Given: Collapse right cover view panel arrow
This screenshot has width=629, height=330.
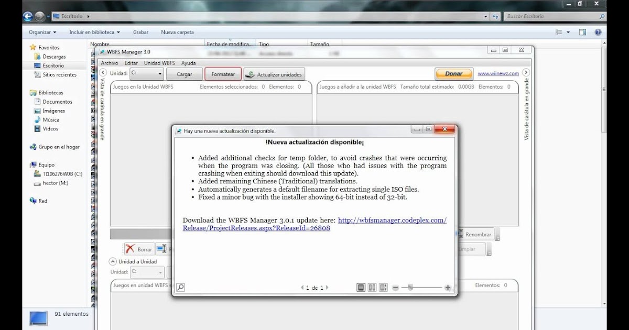Looking at the screenshot, I should [526, 72].
